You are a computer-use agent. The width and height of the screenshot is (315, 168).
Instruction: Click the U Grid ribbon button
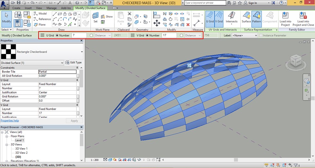[x=210, y=19]
